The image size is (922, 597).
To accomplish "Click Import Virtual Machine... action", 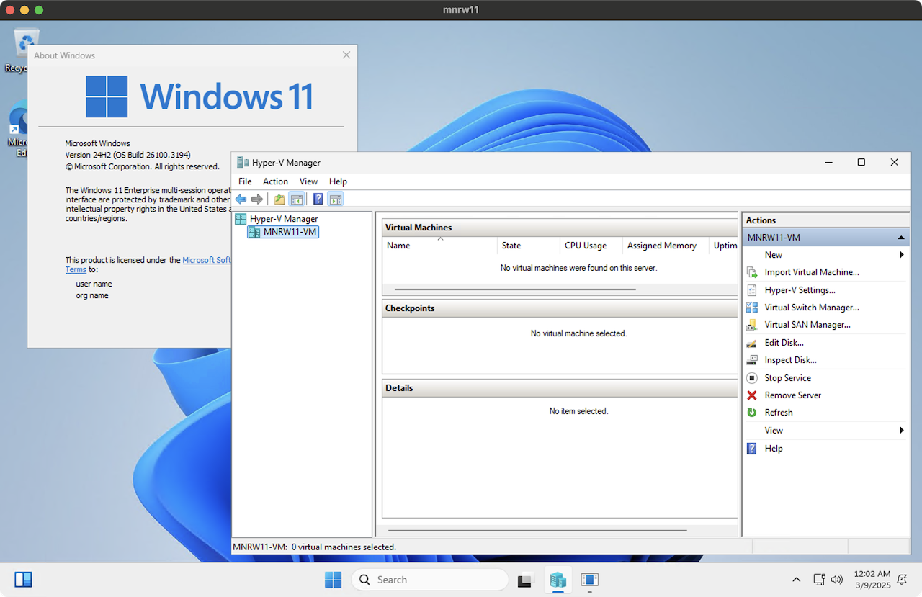I will click(x=812, y=272).
